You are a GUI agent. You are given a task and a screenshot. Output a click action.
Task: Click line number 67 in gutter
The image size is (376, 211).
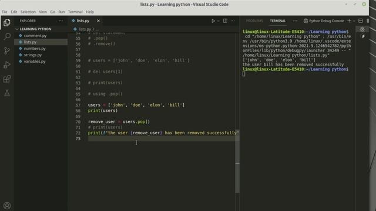[78, 105]
